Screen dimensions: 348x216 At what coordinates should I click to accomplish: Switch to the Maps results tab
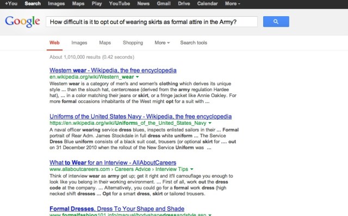(105, 42)
